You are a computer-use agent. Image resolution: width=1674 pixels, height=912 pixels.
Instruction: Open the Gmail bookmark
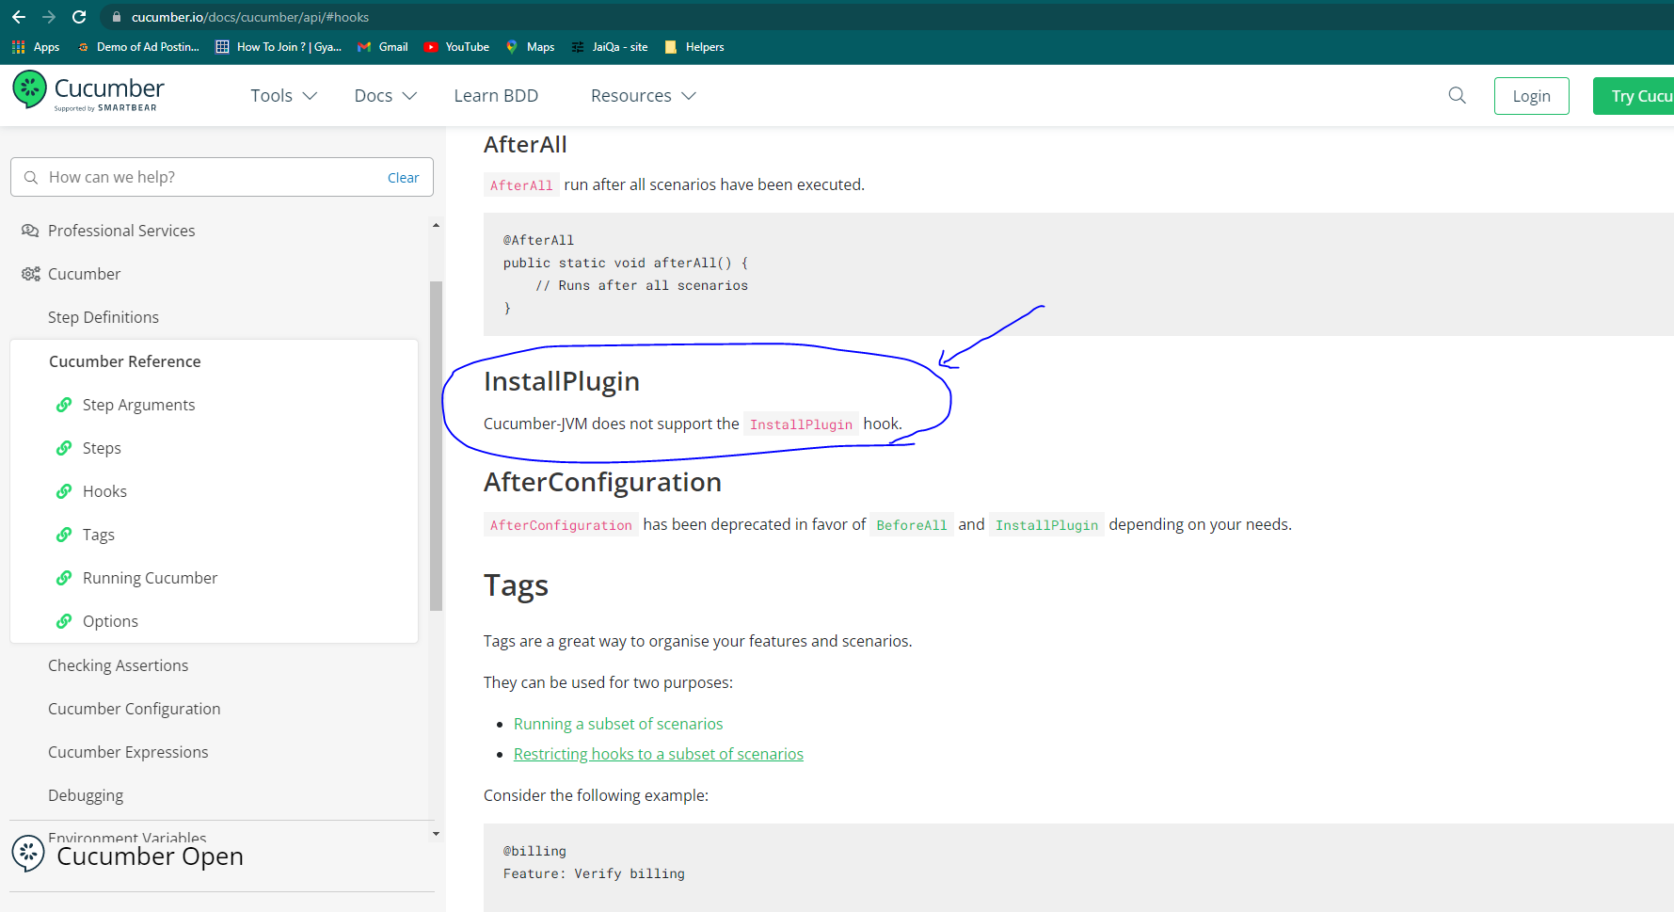(382, 47)
